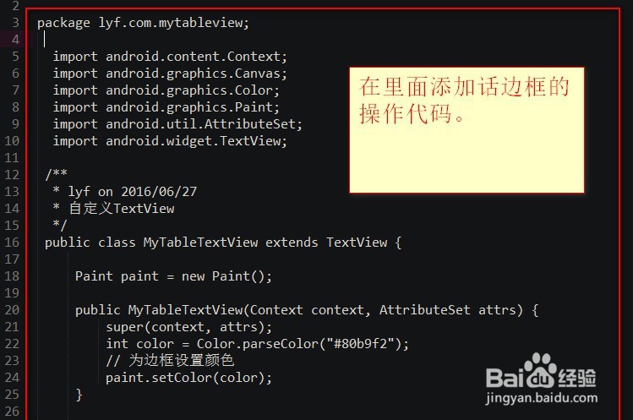Image resolution: width=633 pixels, height=420 pixels.
Task: Click line number 4 in the gutter
Action: tap(15, 39)
